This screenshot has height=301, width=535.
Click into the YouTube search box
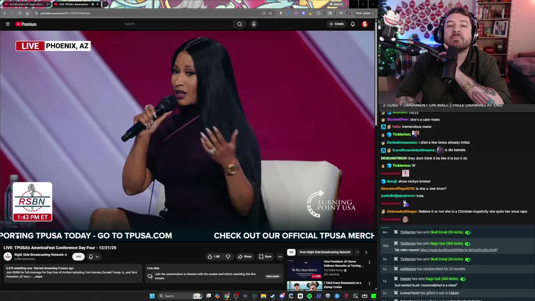coord(177,24)
